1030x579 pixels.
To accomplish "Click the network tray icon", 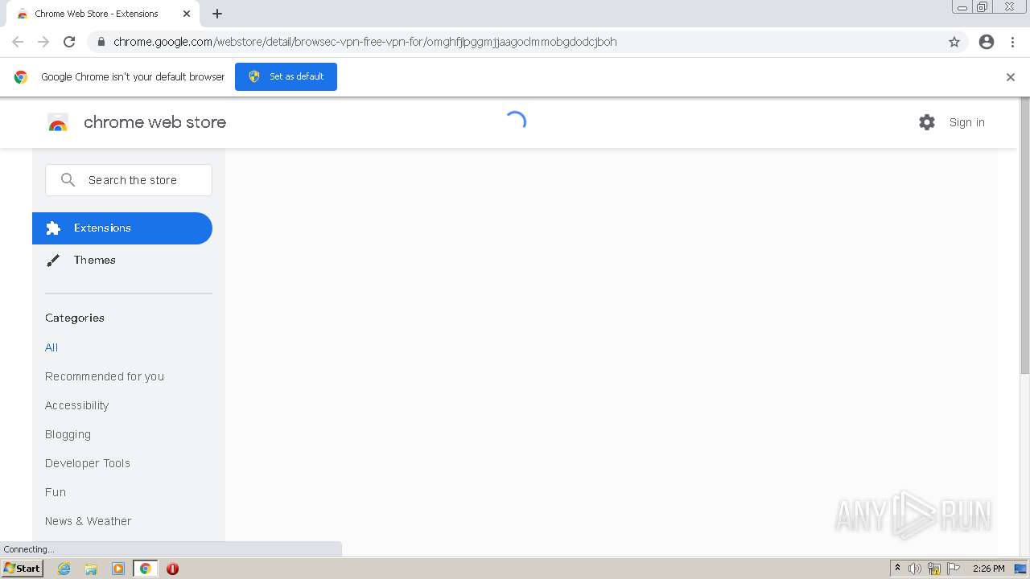I will point(934,569).
